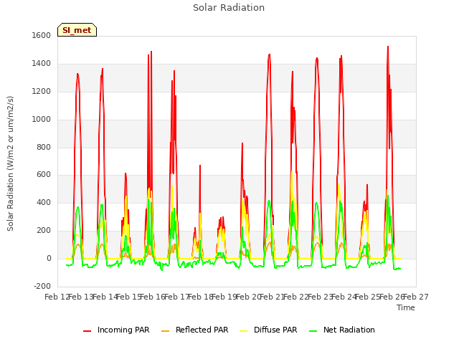Viewport: 459px width, 344px height.
Task: Click the y-axis tick label 600
Action: click(x=44, y=175)
